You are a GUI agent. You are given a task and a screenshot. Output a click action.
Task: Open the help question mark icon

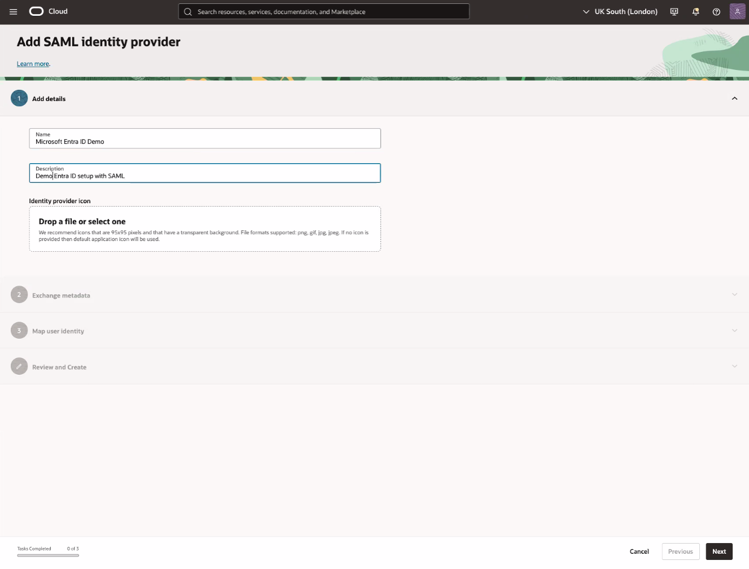[x=716, y=11]
